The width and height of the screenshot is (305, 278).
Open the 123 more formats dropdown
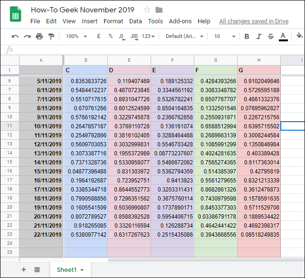[148, 37]
